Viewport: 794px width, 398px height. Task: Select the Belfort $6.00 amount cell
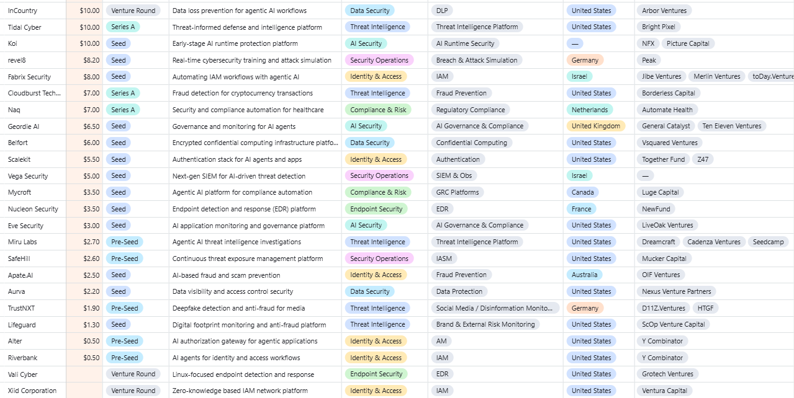84,143
